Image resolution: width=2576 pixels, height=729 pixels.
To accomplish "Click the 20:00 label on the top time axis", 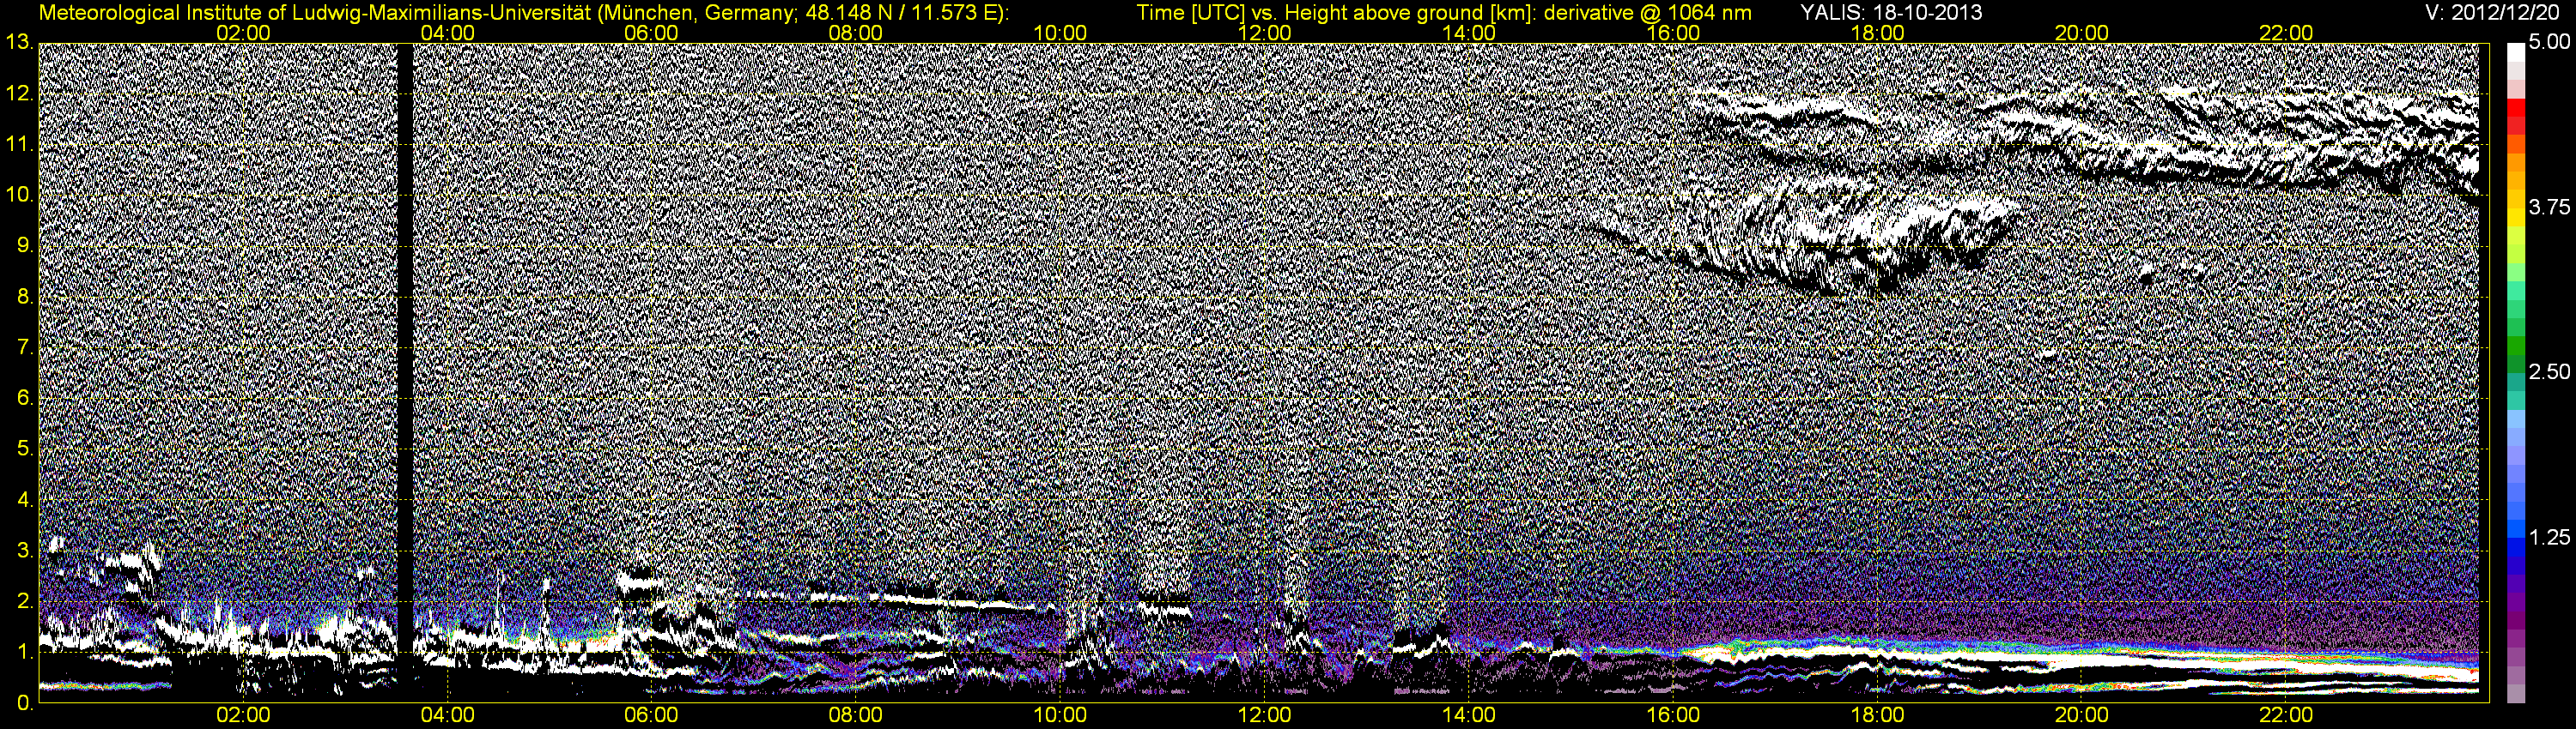I will 2082,33.
